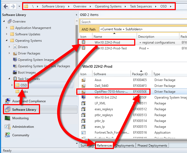Image resolution: width=187 pixels, height=153 pixels.
Task: Click the Drivers node icon
Action: (15, 47)
